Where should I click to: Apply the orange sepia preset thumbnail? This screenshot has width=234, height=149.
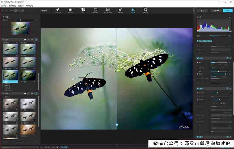(28, 129)
